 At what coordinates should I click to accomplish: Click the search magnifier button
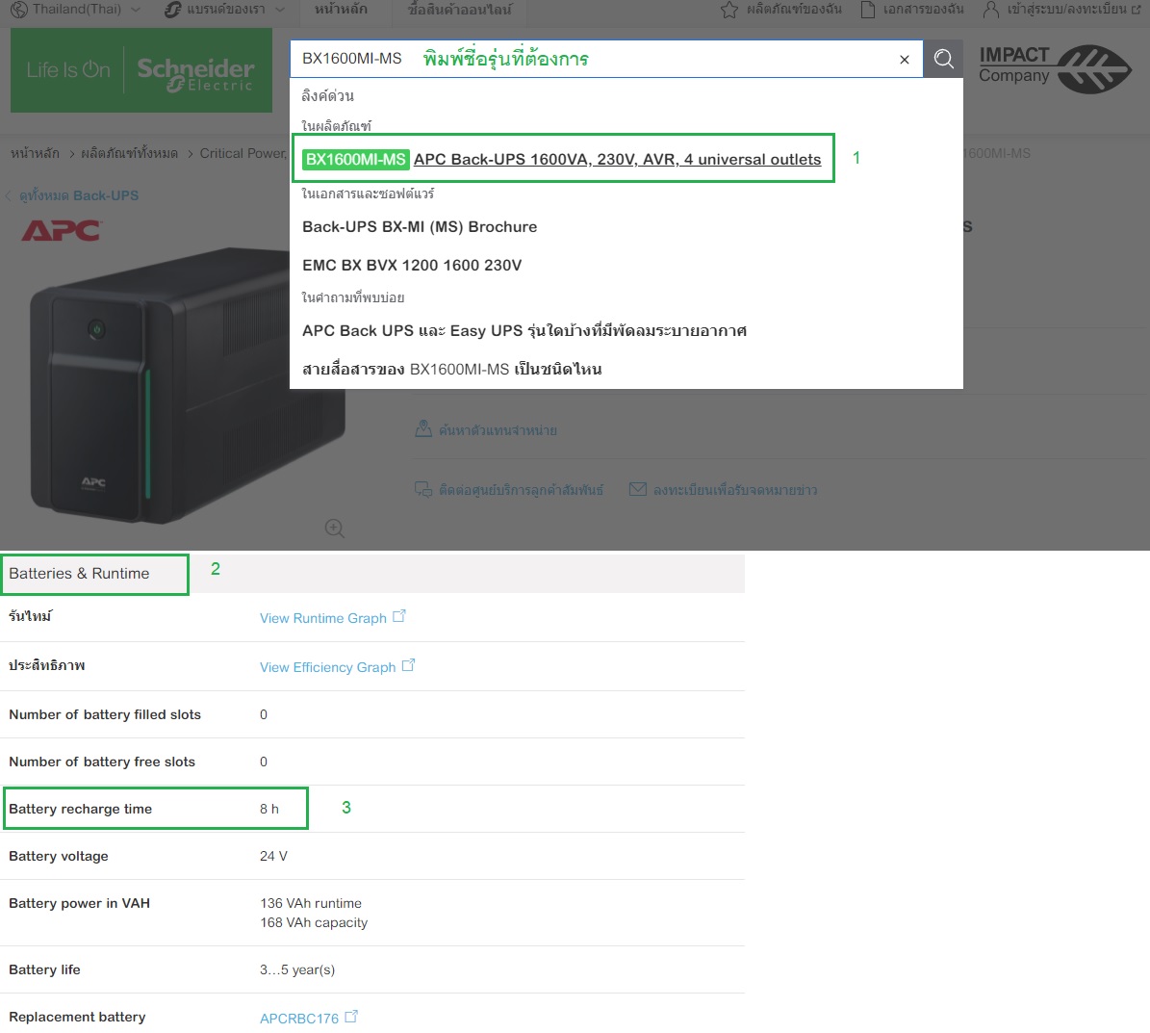pos(943,59)
